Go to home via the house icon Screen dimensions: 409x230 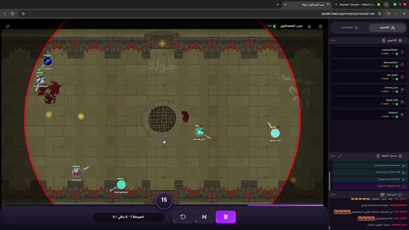point(309,26)
